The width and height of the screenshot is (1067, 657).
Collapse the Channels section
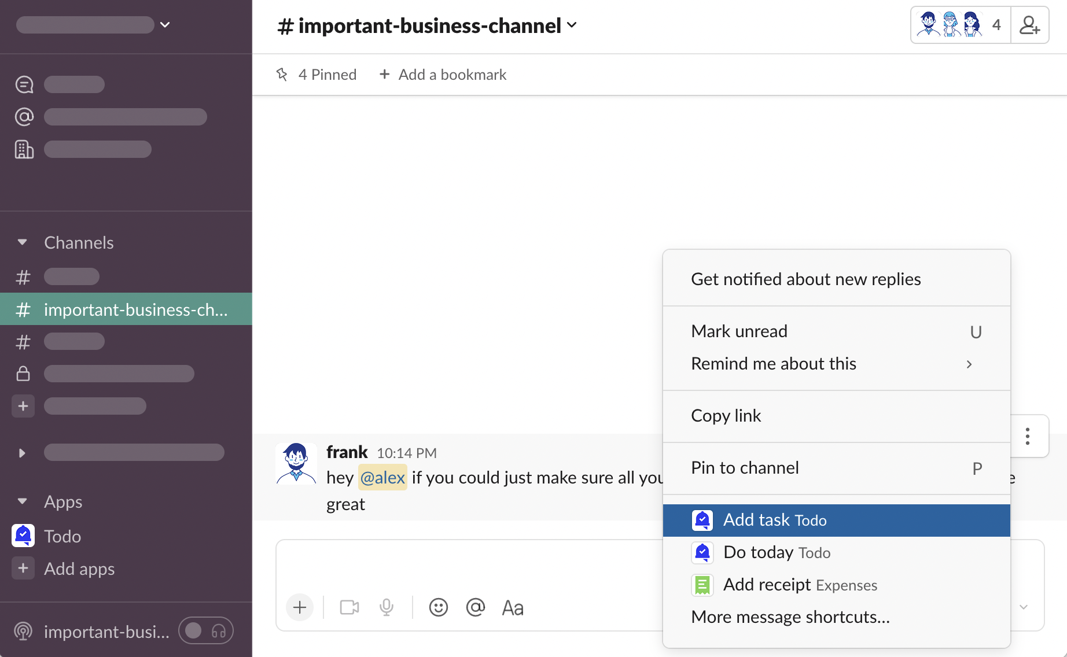pos(23,242)
